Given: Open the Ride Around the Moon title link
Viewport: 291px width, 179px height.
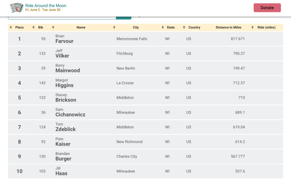Looking at the screenshot, I should [46, 6].
